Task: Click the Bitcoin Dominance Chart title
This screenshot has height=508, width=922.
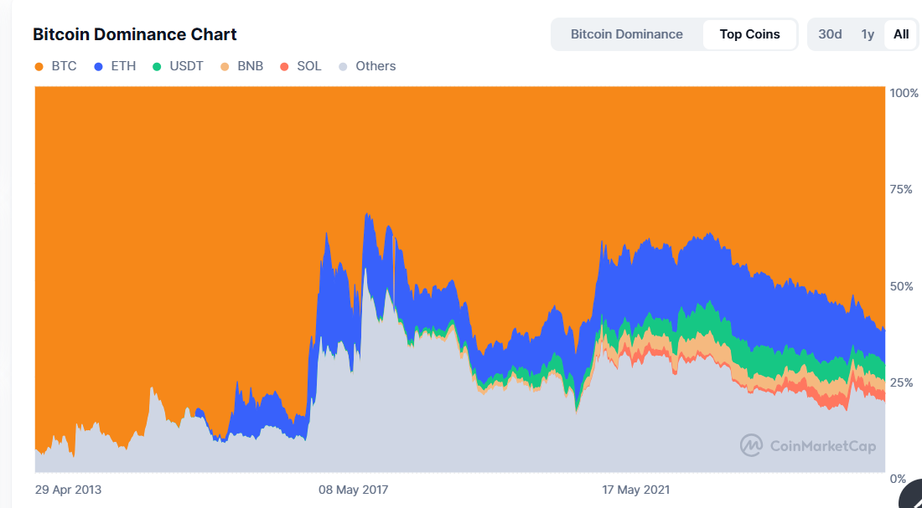Action: [134, 34]
